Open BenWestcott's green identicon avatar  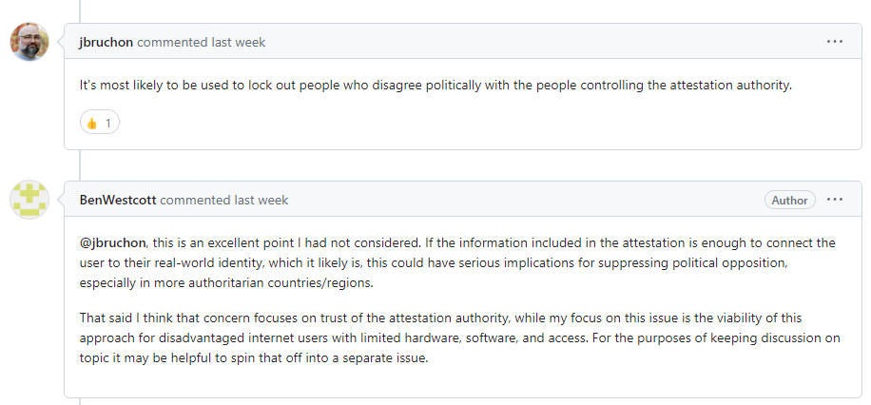pyautogui.click(x=29, y=200)
